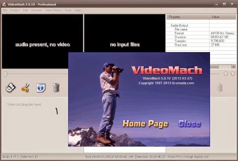
Task: Click the 'Audio 1 of 1' status text
Action: pyautogui.click(x=20, y=157)
